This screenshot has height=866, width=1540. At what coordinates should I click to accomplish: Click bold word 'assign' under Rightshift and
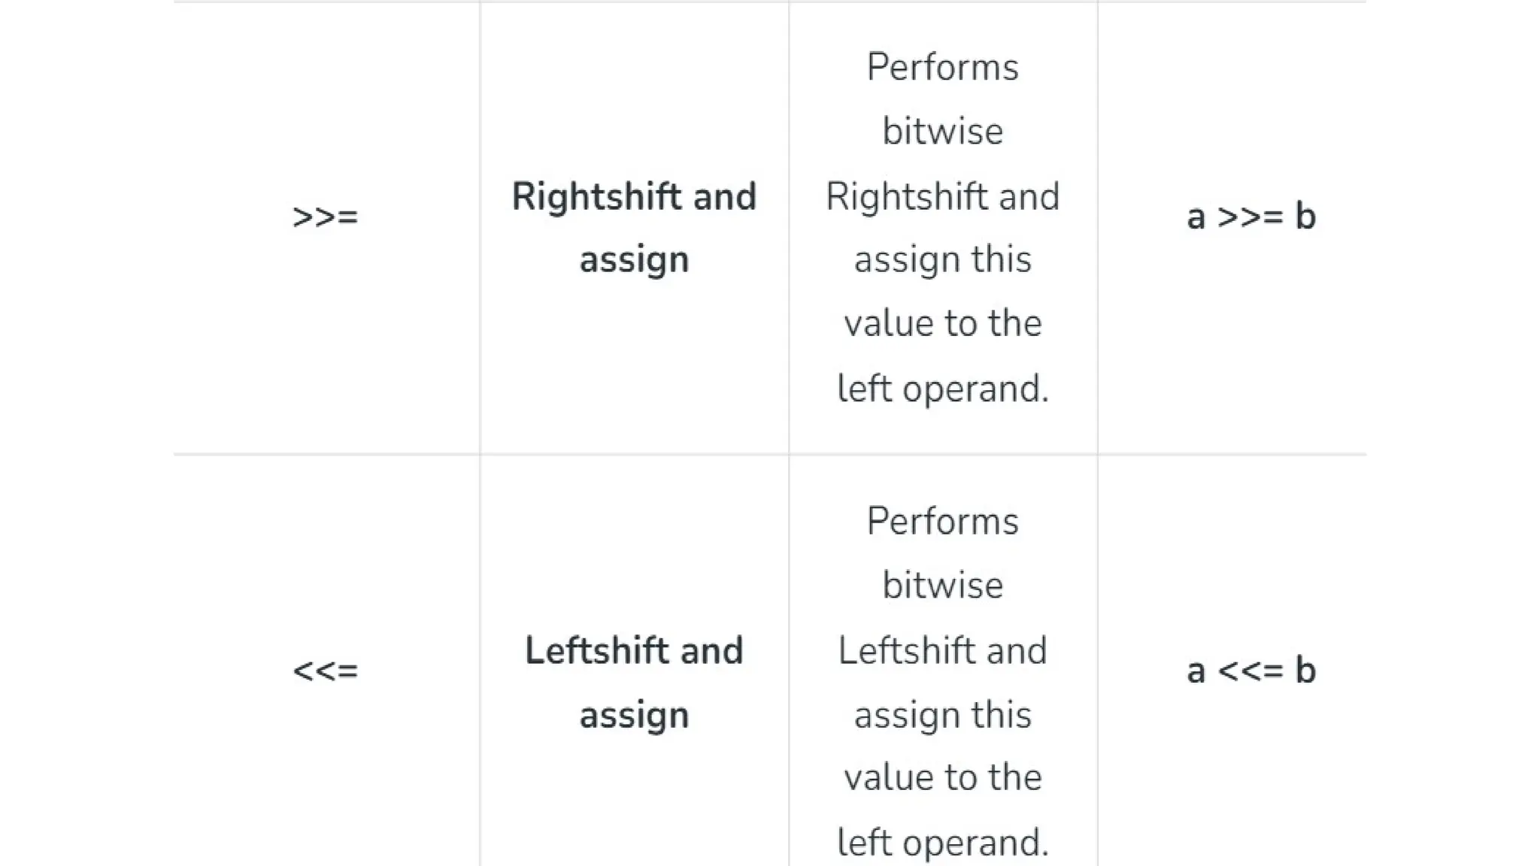[x=634, y=260]
